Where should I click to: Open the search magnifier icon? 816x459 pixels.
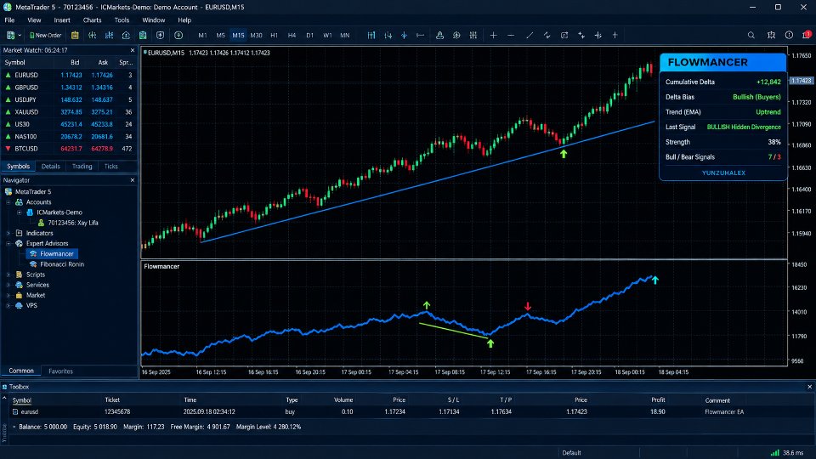[x=751, y=36]
